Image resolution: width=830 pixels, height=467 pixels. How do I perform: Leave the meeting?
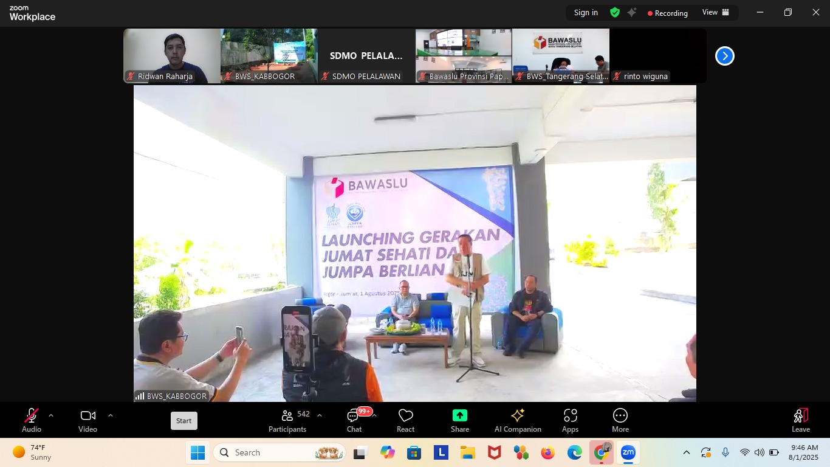tap(800, 420)
